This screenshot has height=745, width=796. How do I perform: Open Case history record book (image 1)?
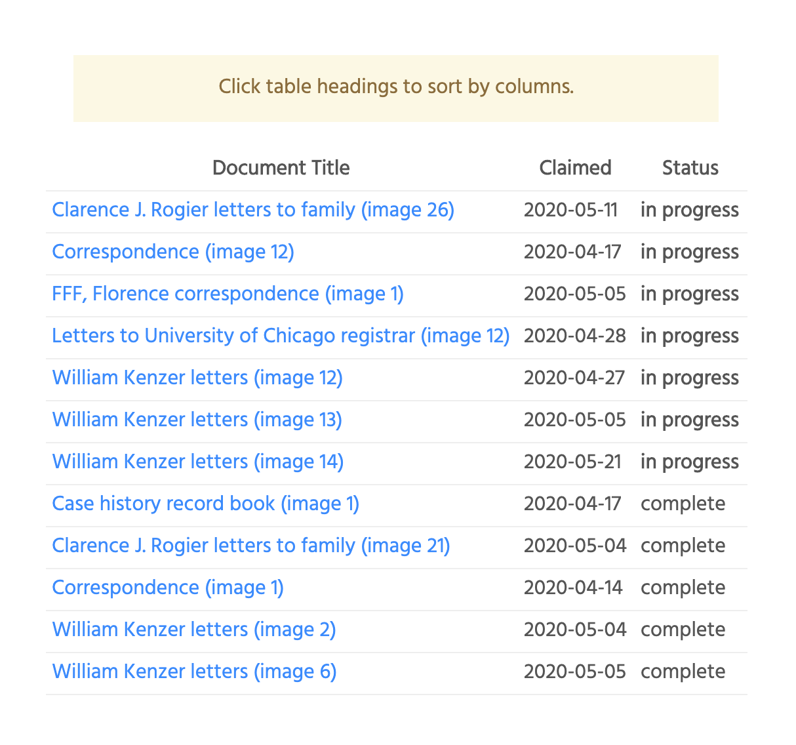205,504
